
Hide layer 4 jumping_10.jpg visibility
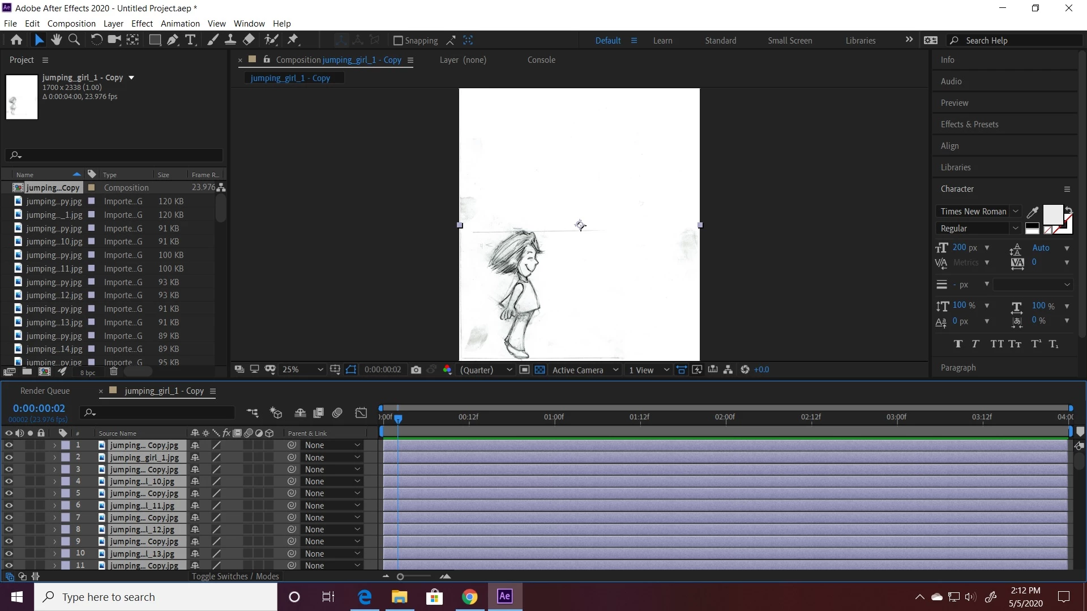tap(9, 481)
